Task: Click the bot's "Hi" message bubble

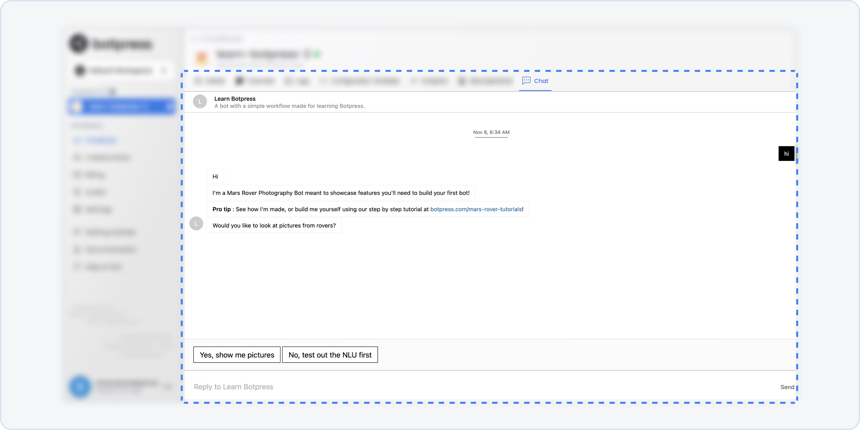Action: 215,177
